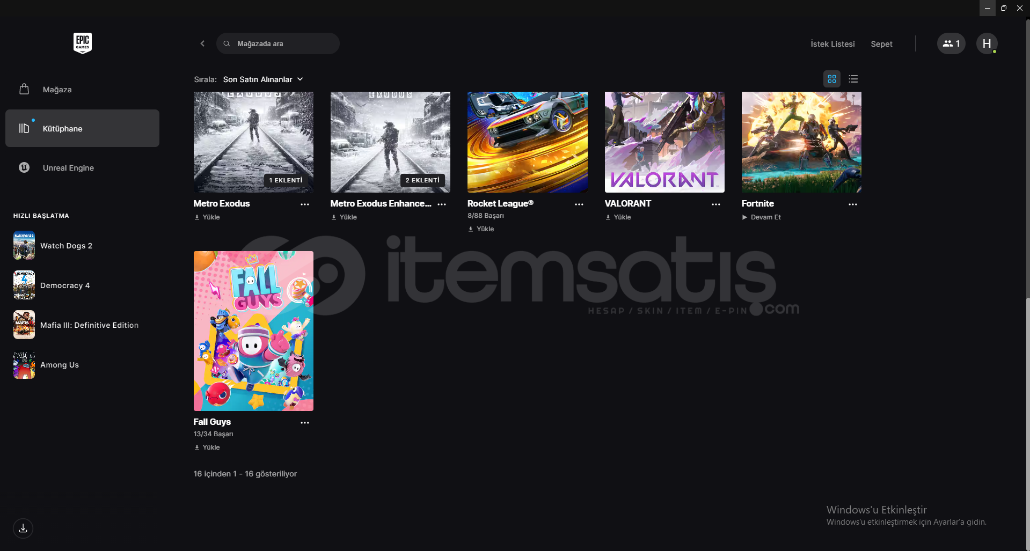Select Kütüphane in the sidebar
Viewport: 1030px width, 551px height.
click(82, 128)
